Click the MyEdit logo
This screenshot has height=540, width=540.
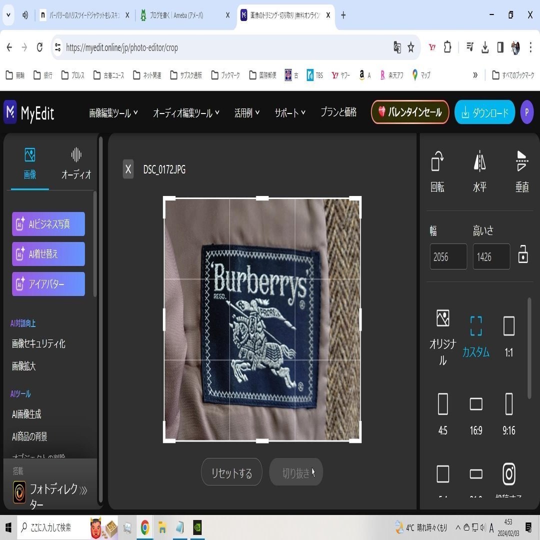click(29, 112)
